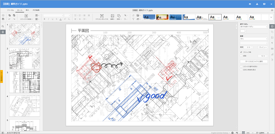Click the fit-to-width icon in status bar
Image resolution: width=275 pixels, height=134 pixels.
pyautogui.click(x=248, y=133)
